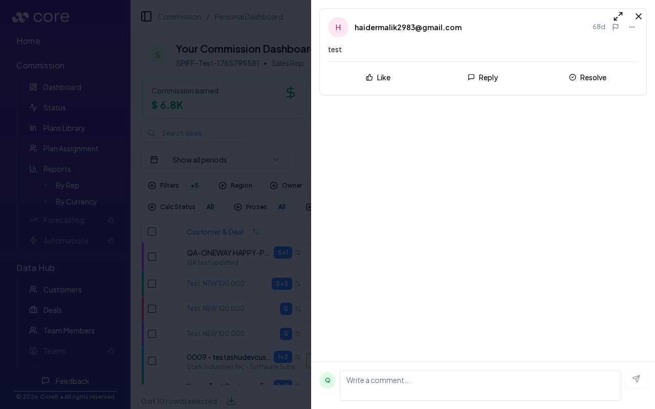Open the Calc Status filter

click(x=172, y=207)
